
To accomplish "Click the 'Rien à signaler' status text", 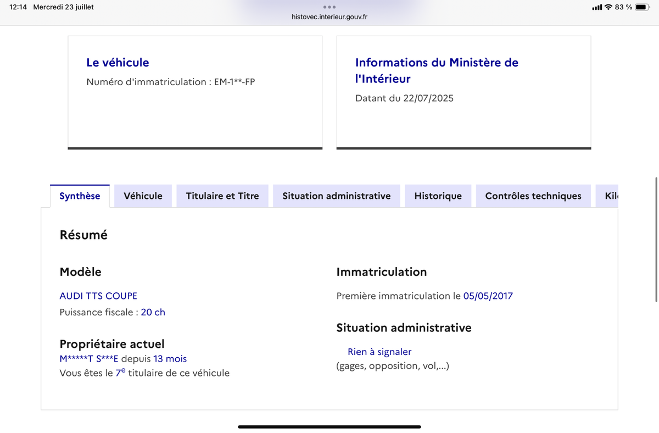I will pyautogui.click(x=379, y=352).
